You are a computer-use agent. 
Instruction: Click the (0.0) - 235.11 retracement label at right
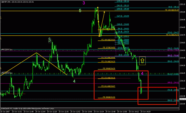(174, 7)
